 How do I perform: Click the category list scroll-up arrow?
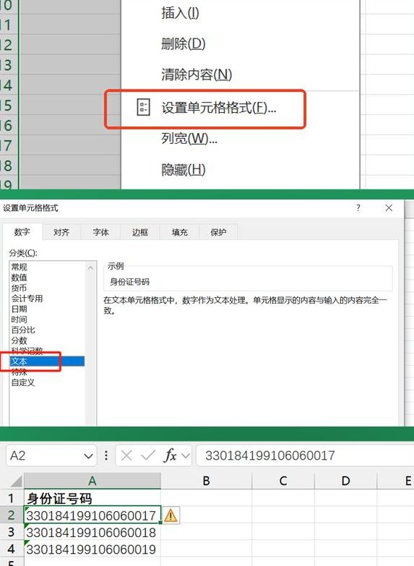[90, 267]
